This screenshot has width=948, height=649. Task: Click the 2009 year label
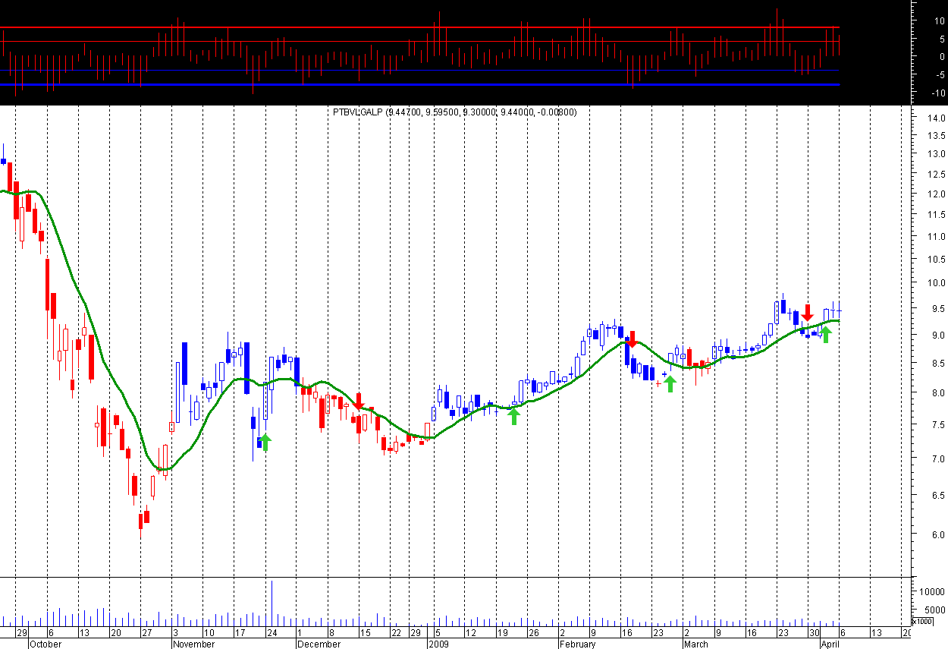click(440, 644)
